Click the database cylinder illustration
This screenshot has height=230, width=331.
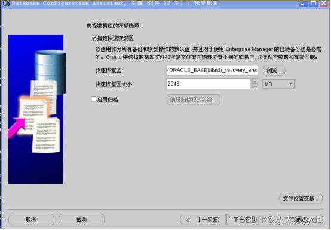(x=50, y=72)
